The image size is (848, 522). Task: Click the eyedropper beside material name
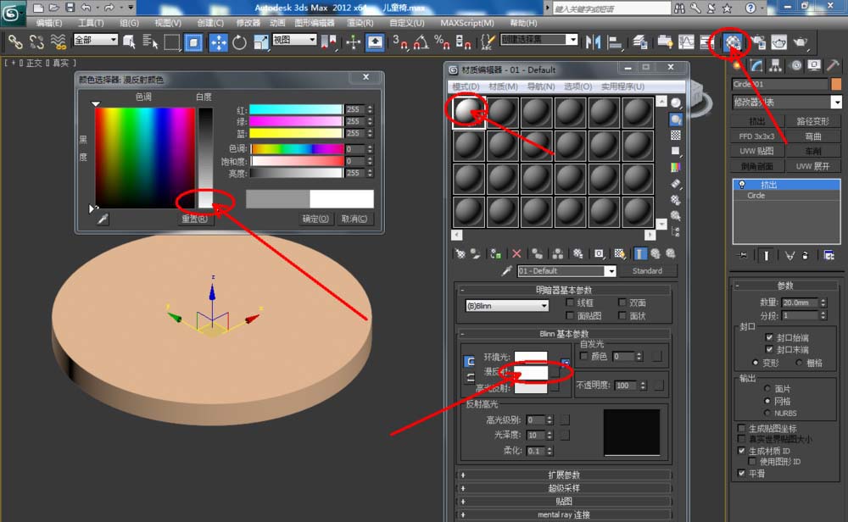(x=507, y=271)
